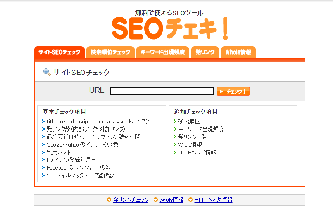333x206 pixels.
Task: Focus the URL input field
Action: click(162, 91)
